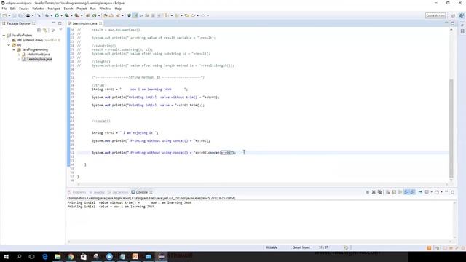Open the Source menu
This screenshot has width=466, height=262.
coord(24,9)
